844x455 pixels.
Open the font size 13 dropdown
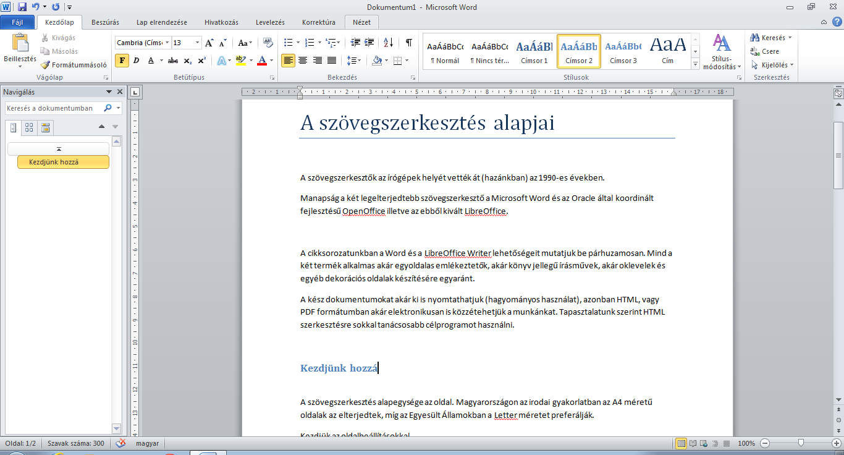[198, 43]
